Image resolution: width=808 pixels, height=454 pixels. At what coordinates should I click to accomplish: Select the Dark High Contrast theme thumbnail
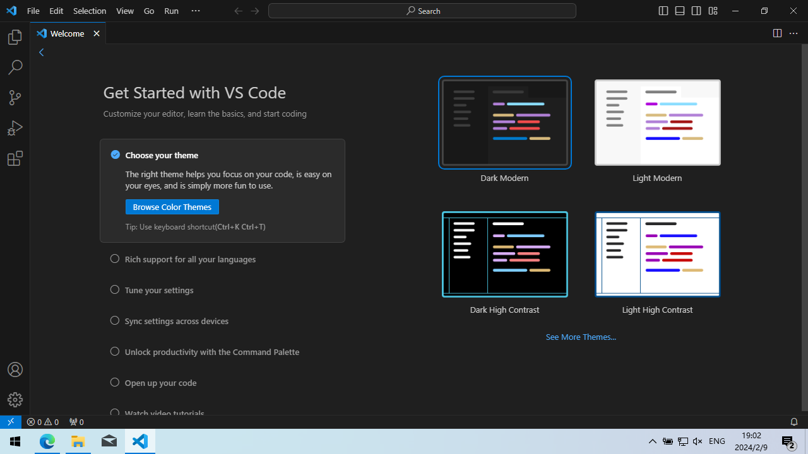(x=505, y=254)
